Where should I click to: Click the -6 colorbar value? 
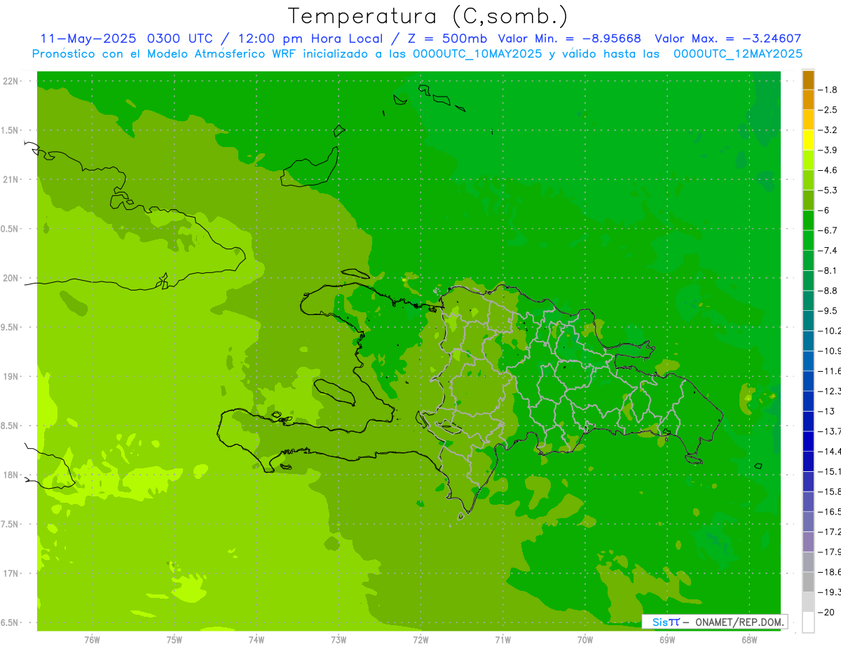(826, 210)
